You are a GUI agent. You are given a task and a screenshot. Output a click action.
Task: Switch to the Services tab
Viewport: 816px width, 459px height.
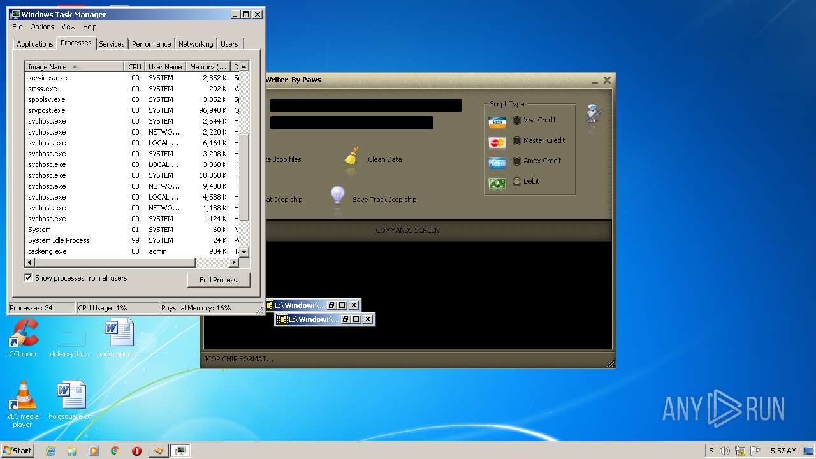[112, 44]
